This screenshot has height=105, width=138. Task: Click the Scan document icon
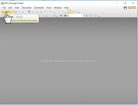29,12
